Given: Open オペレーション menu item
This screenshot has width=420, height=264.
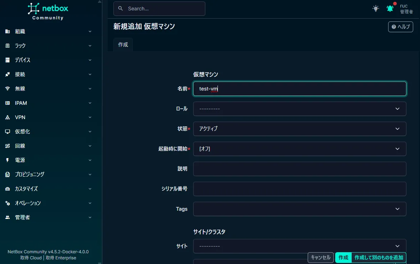Looking at the screenshot, I should 49,203.
